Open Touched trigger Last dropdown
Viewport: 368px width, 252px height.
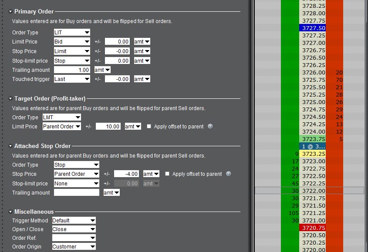click(x=72, y=79)
